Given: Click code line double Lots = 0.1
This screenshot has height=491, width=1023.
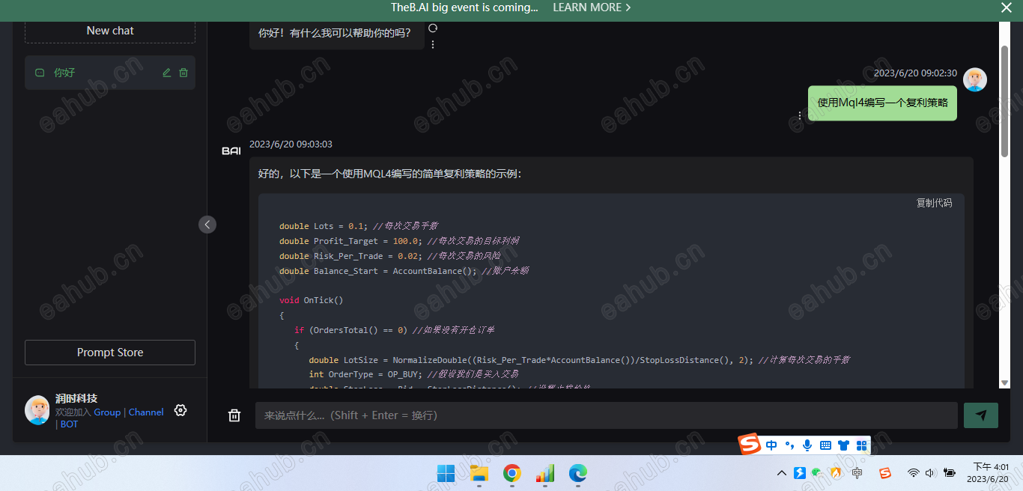Looking at the screenshot, I should (x=359, y=226).
